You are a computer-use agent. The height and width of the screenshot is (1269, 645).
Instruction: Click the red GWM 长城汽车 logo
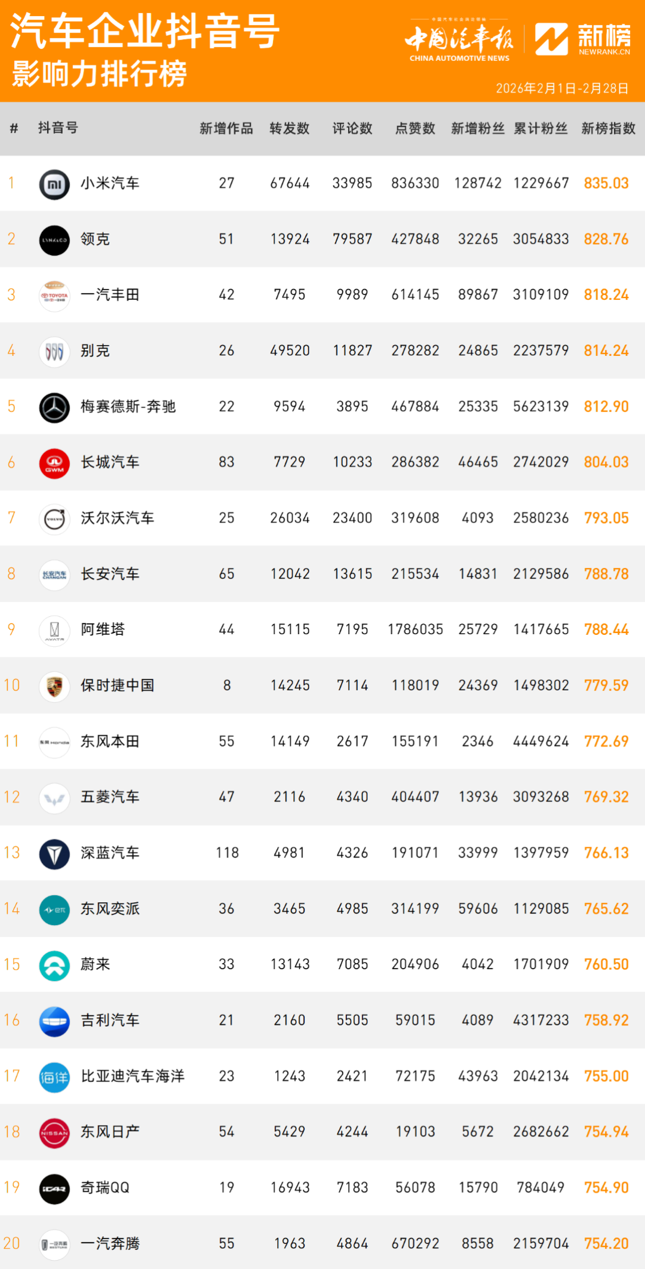pyautogui.click(x=54, y=463)
